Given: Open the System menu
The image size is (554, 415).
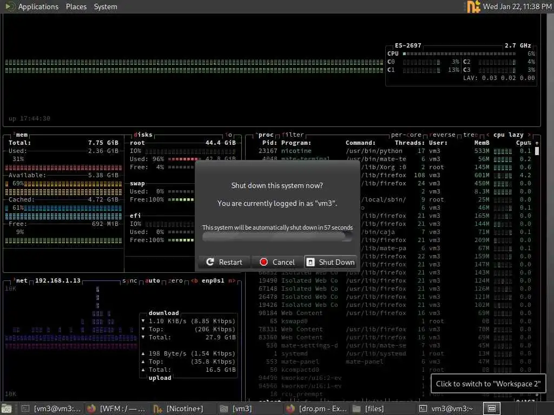Looking at the screenshot, I should point(105,6).
